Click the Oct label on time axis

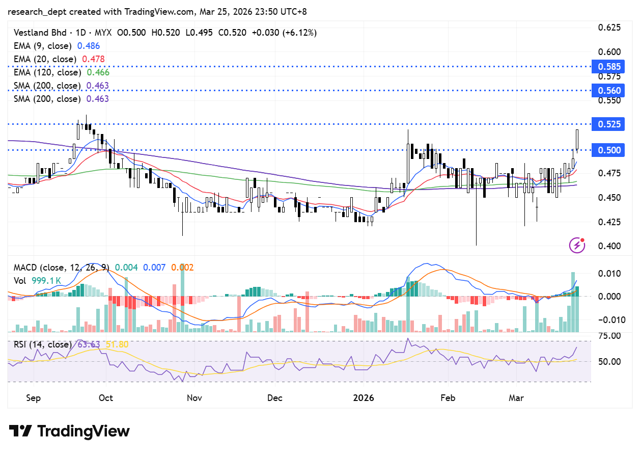point(106,397)
